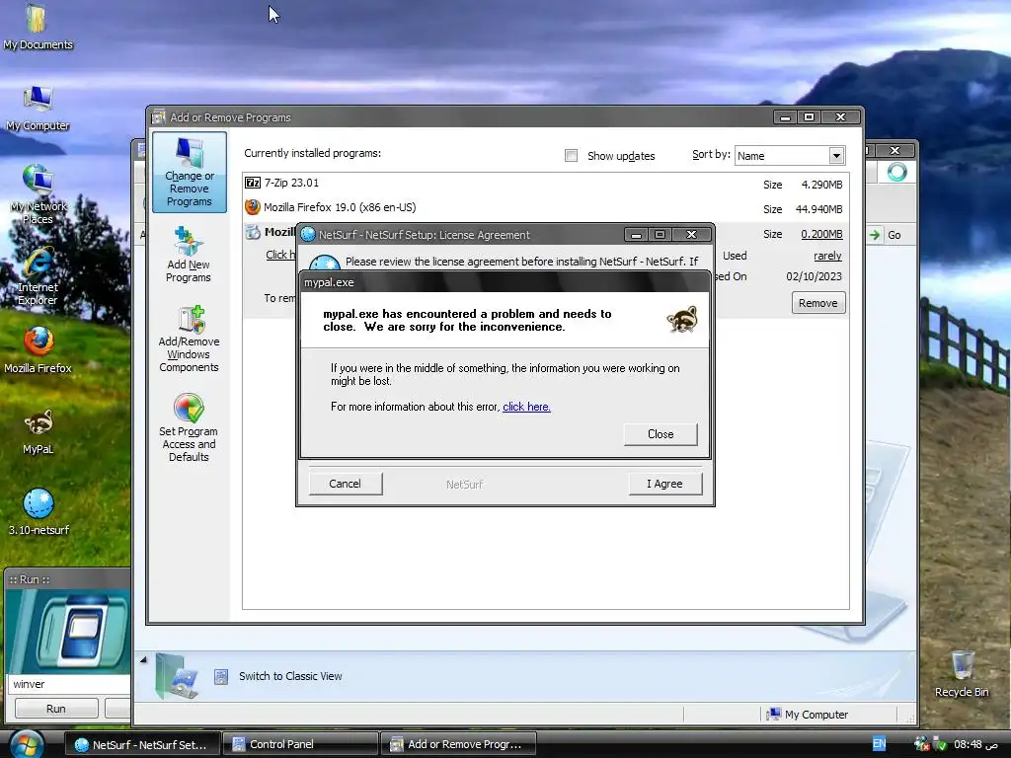Screen dimensions: 1011x758
Task: Close the NetSurf Setup License Agreement window
Action: pyautogui.click(x=691, y=235)
